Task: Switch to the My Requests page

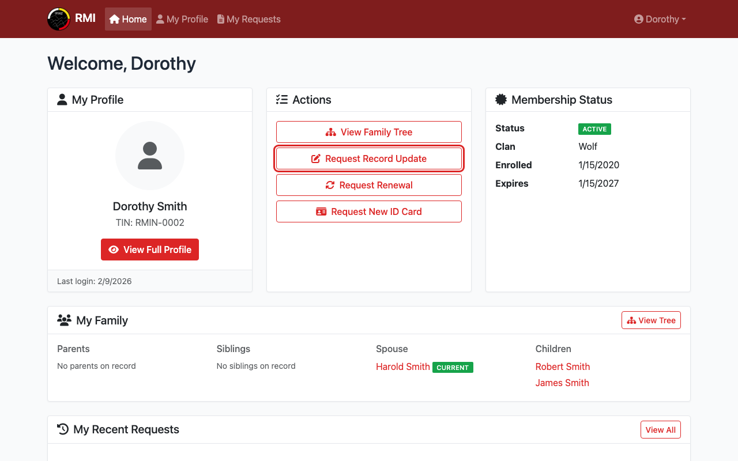Action: tap(248, 19)
